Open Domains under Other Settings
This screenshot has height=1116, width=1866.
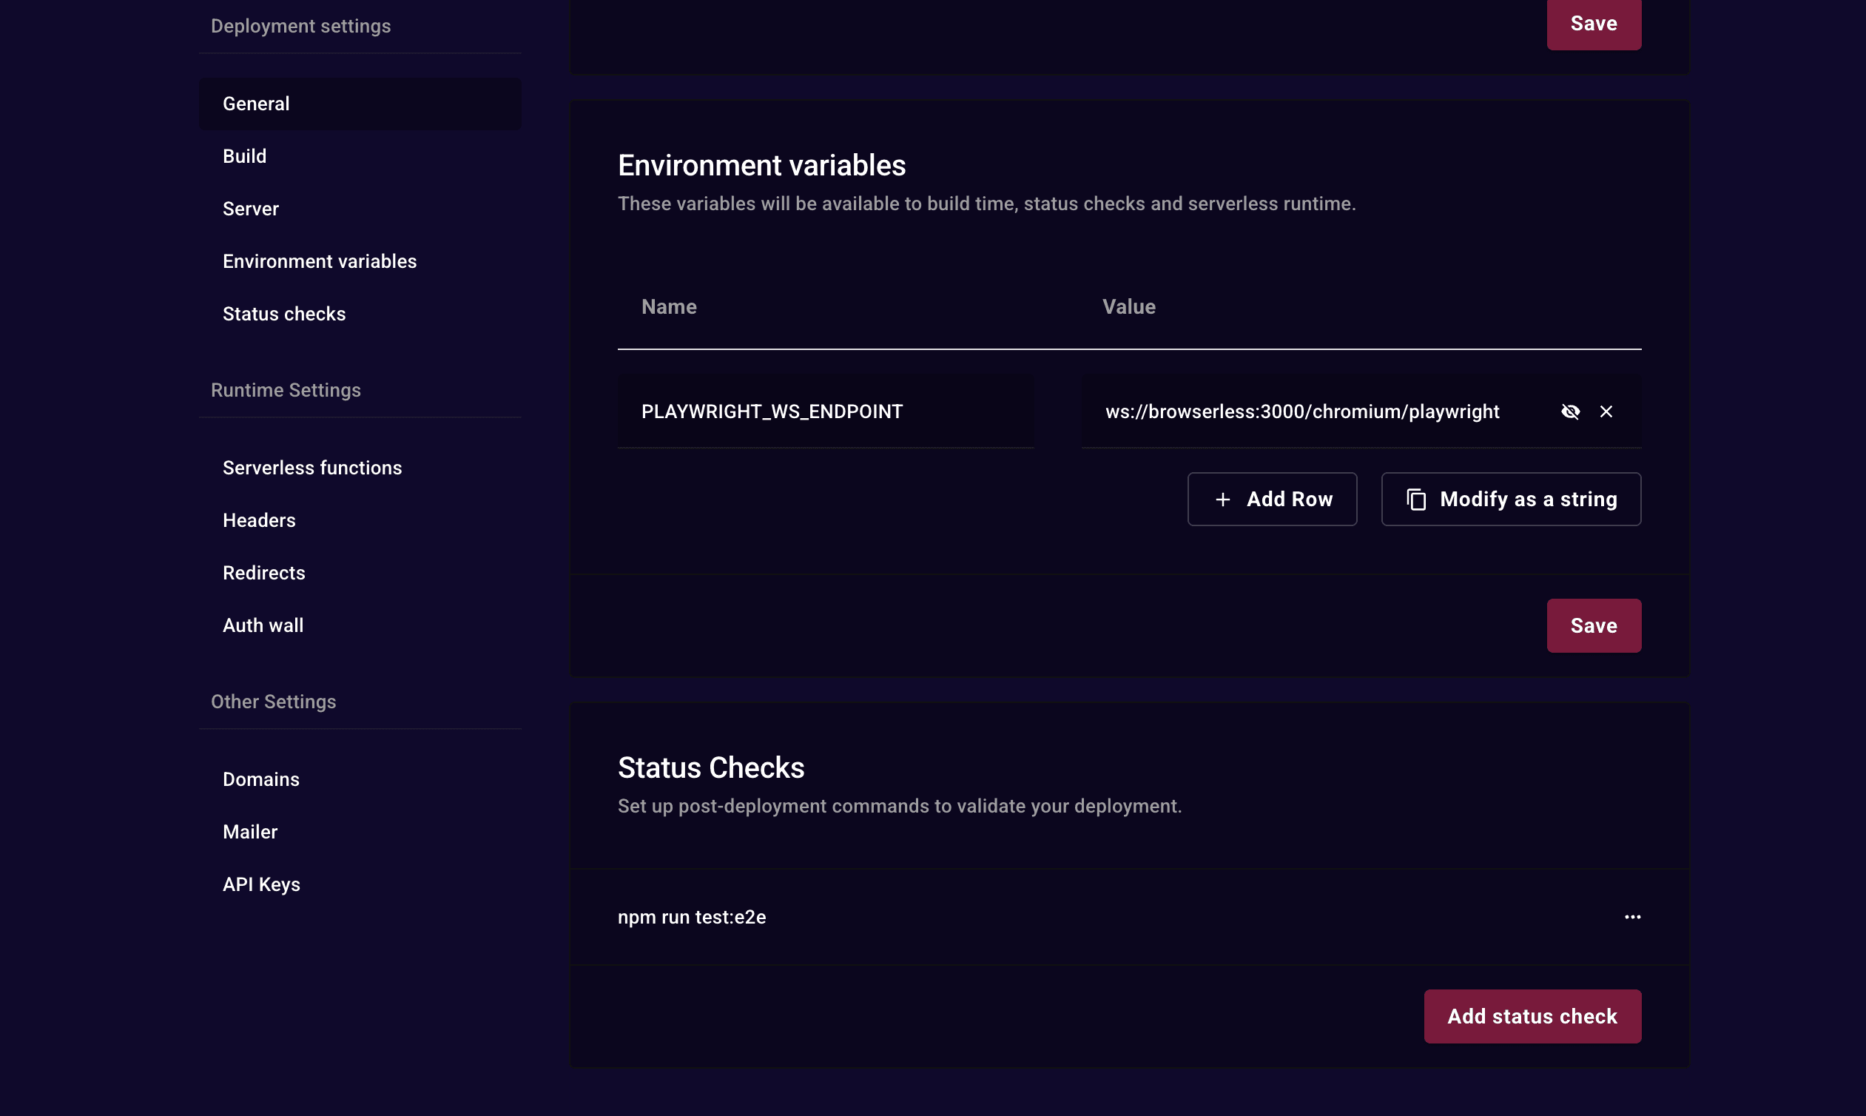point(261,779)
